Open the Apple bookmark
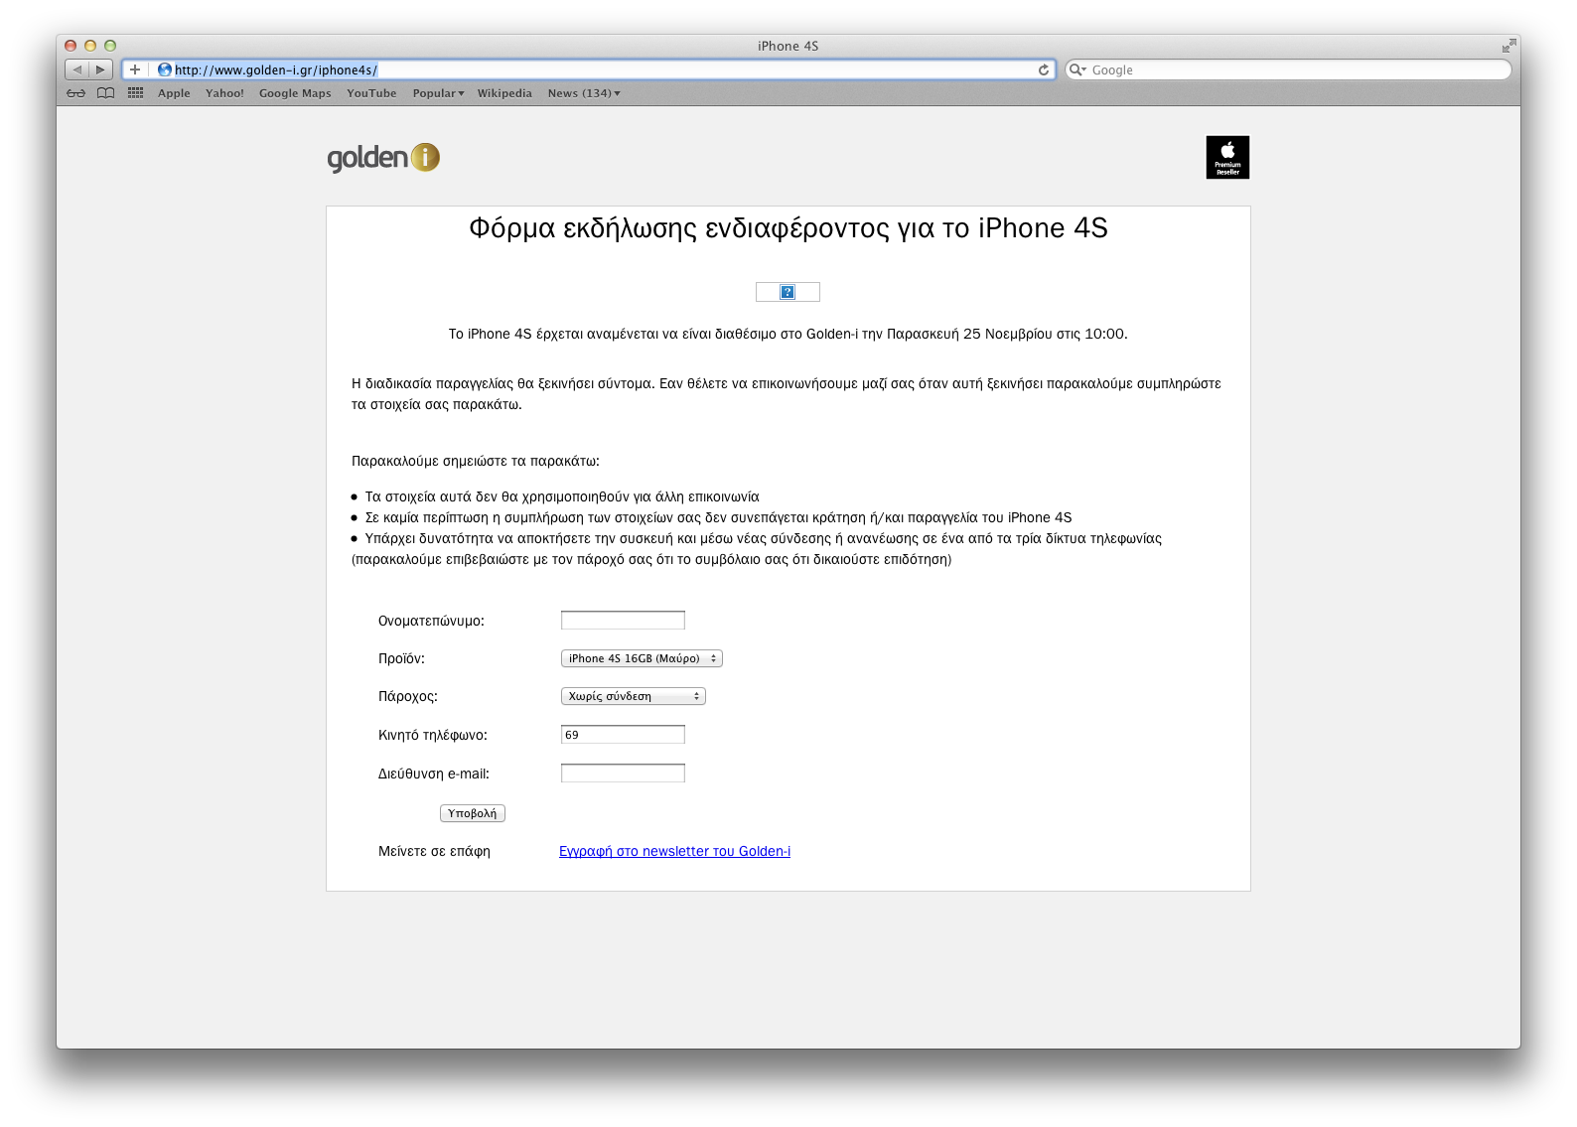1577x1127 pixels. 174,93
